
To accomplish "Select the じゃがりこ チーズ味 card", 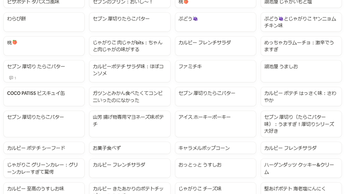I will pyautogui.click(x=215, y=189).
